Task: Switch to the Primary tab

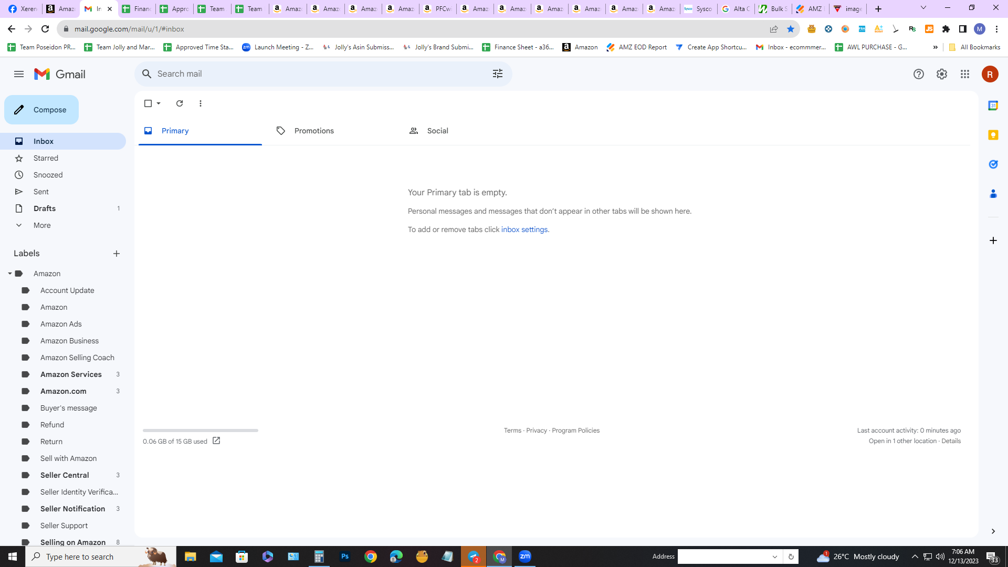Action: (200, 131)
